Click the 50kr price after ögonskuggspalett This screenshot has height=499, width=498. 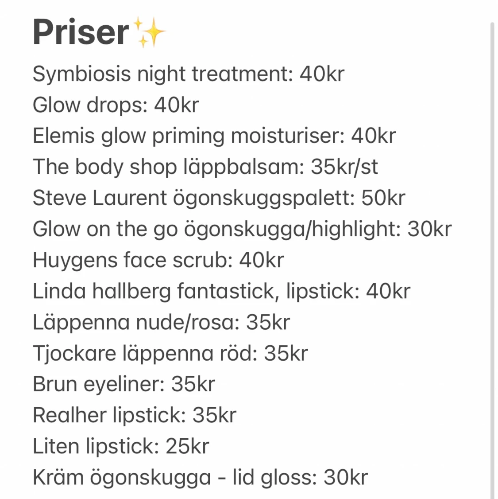(384, 198)
